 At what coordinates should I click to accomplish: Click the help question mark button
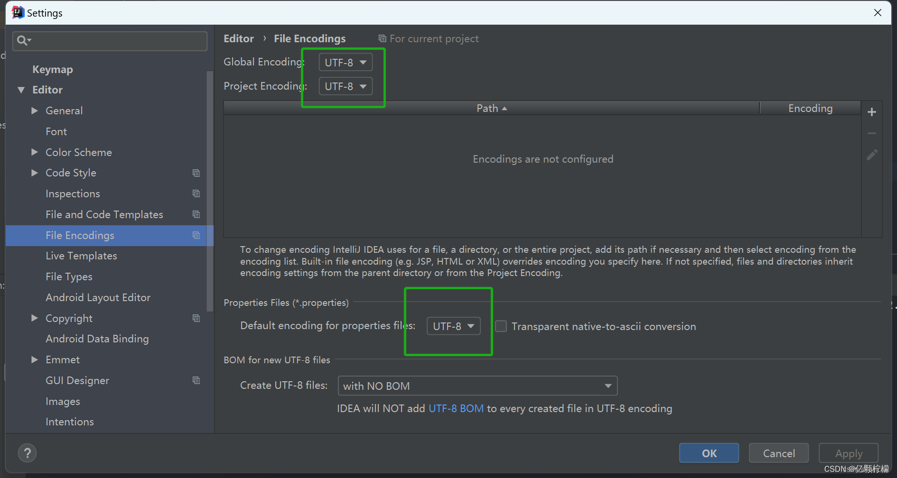click(28, 453)
